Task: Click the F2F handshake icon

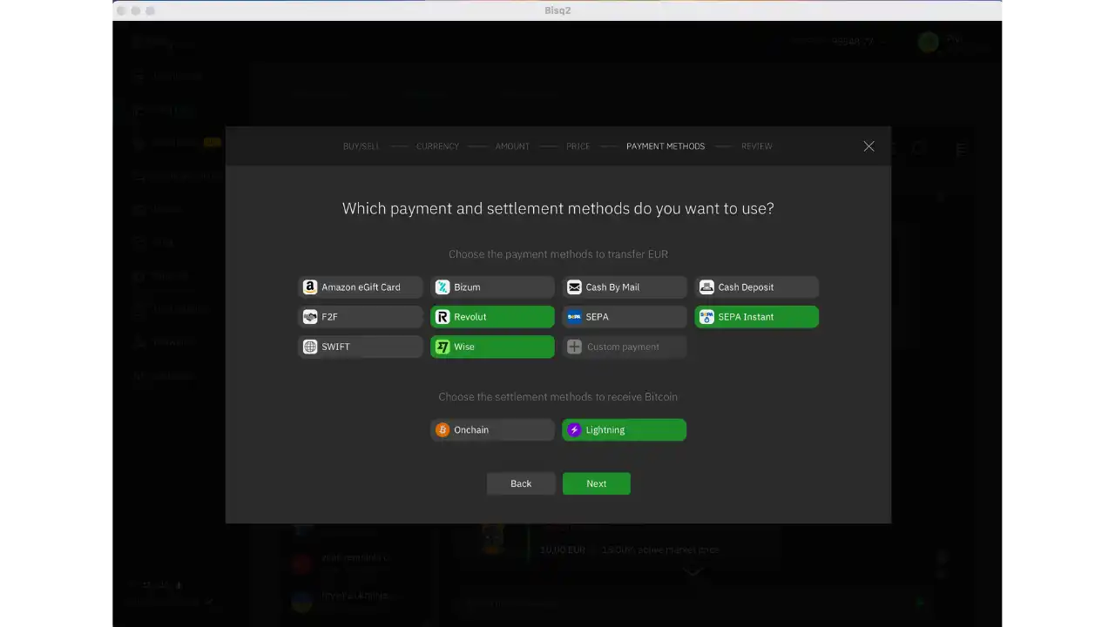Action: (x=310, y=317)
